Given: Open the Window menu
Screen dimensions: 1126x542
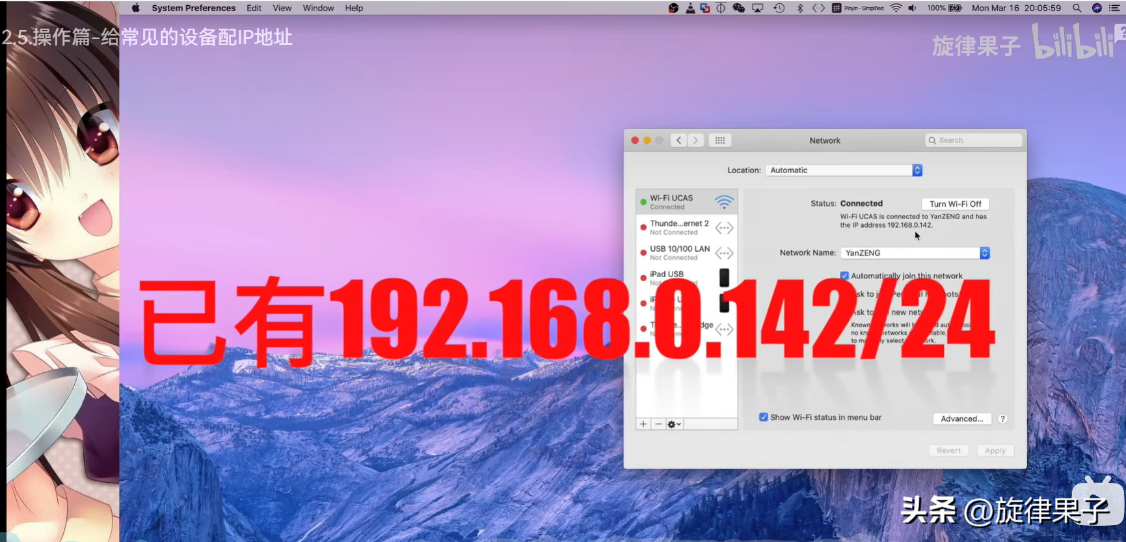Looking at the screenshot, I should [x=318, y=8].
